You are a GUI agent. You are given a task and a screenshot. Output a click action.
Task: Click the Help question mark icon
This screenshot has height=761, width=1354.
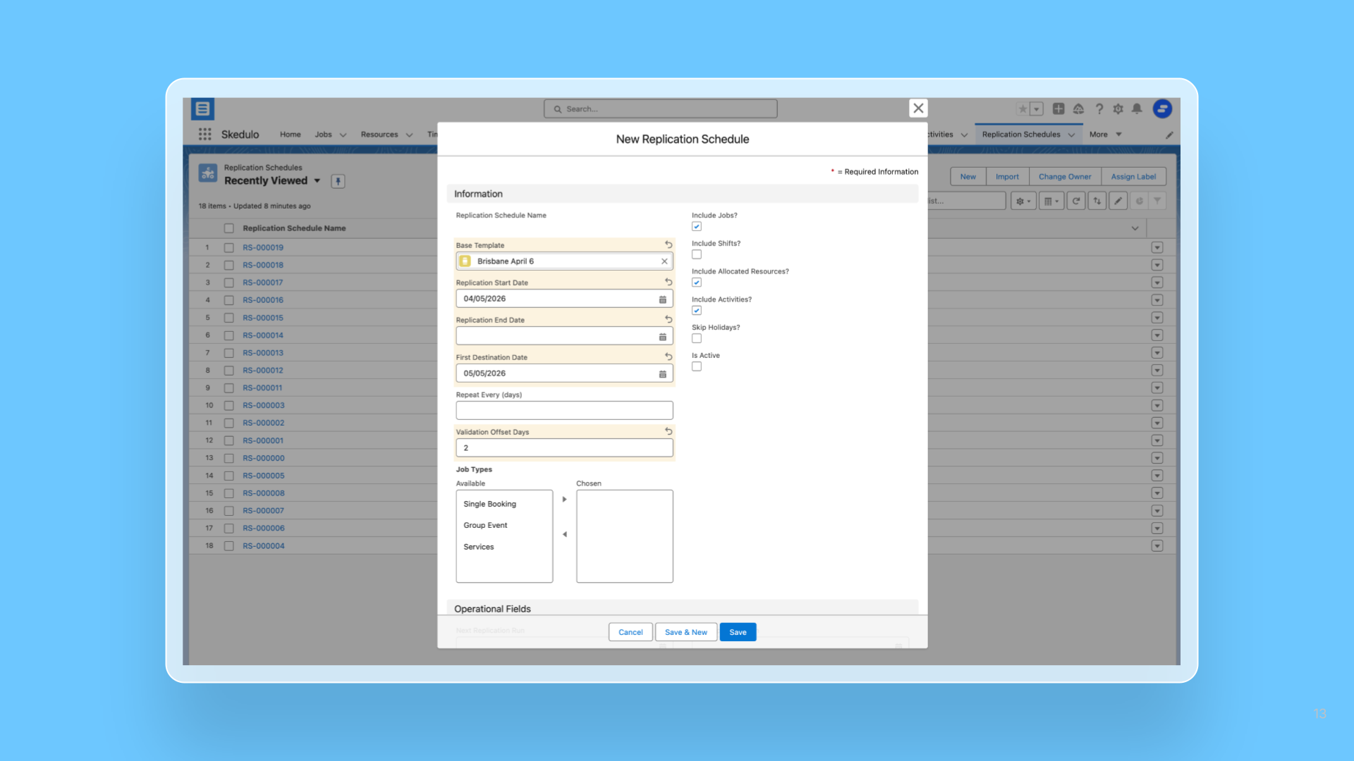click(1099, 109)
